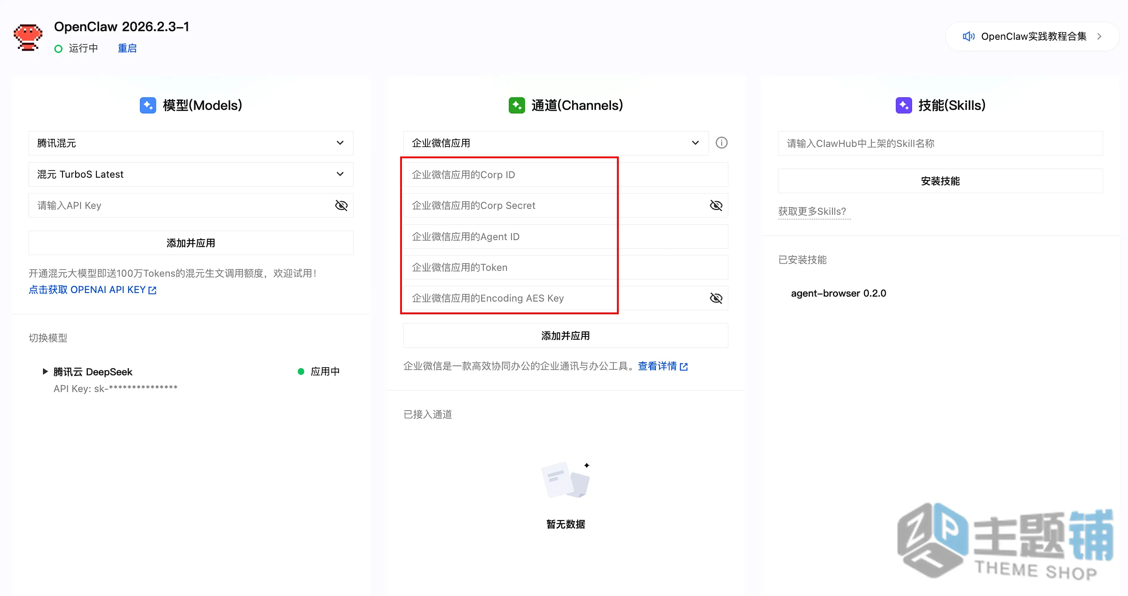Image resolution: width=1128 pixels, height=596 pixels.
Task: Click the external link icon after 查看详情
Action: pyautogui.click(x=684, y=367)
